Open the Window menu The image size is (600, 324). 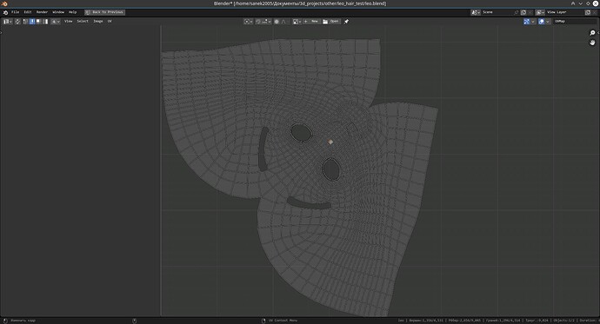(58, 12)
